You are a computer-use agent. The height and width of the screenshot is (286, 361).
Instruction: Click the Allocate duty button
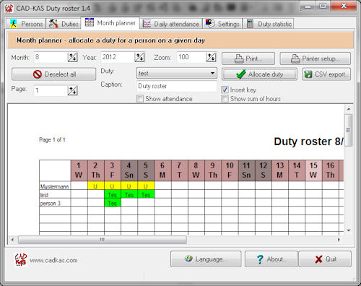[x=259, y=74]
